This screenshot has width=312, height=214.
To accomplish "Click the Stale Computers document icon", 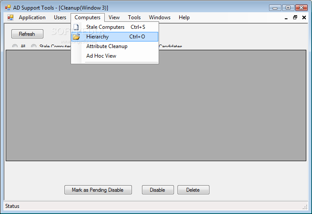I will click(x=76, y=27).
